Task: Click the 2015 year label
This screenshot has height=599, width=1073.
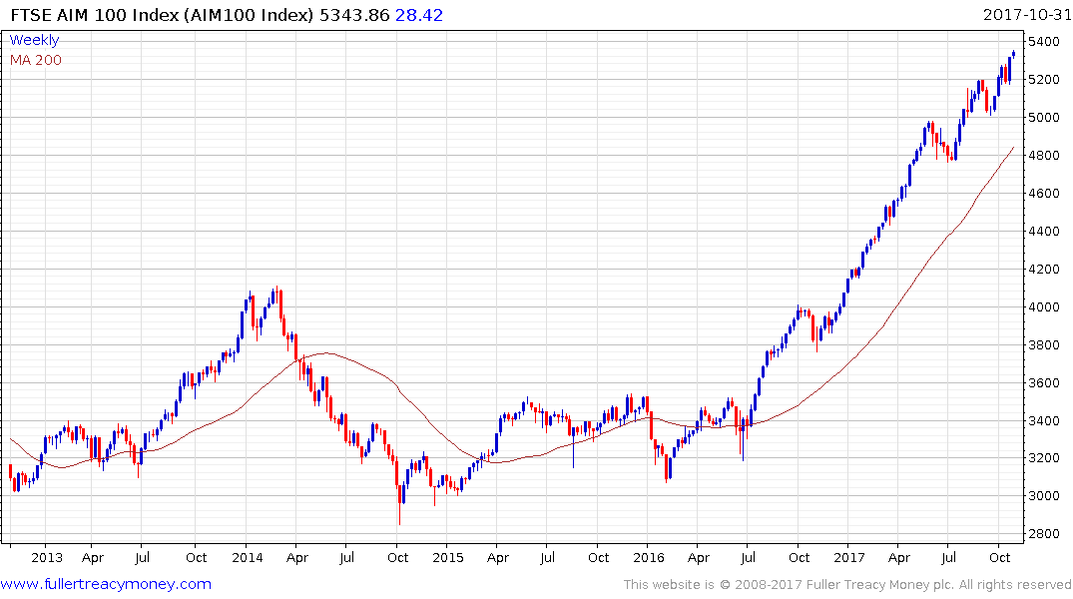Action: click(x=447, y=557)
